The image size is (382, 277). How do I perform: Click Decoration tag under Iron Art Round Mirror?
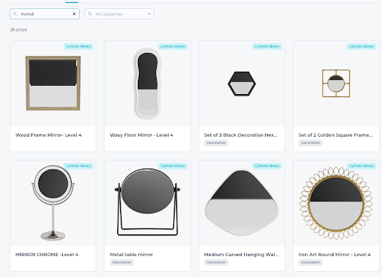point(310,262)
